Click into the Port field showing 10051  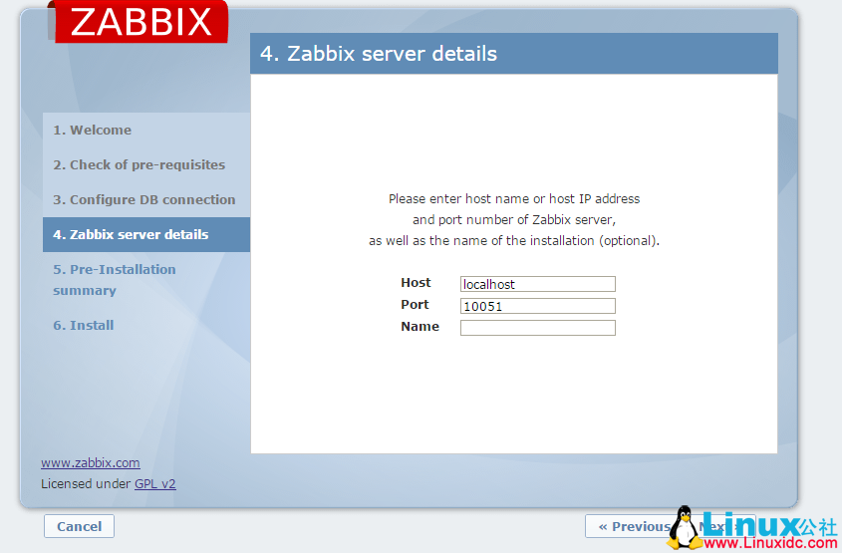537,306
